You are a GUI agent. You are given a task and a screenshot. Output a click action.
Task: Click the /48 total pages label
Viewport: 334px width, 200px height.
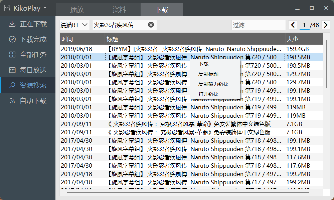(315, 25)
